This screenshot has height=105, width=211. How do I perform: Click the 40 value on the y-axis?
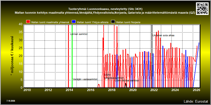[x=21, y=24]
